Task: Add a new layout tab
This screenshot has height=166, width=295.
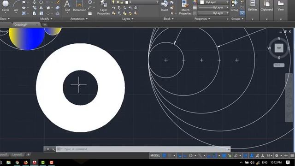Action: click(x=28, y=155)
